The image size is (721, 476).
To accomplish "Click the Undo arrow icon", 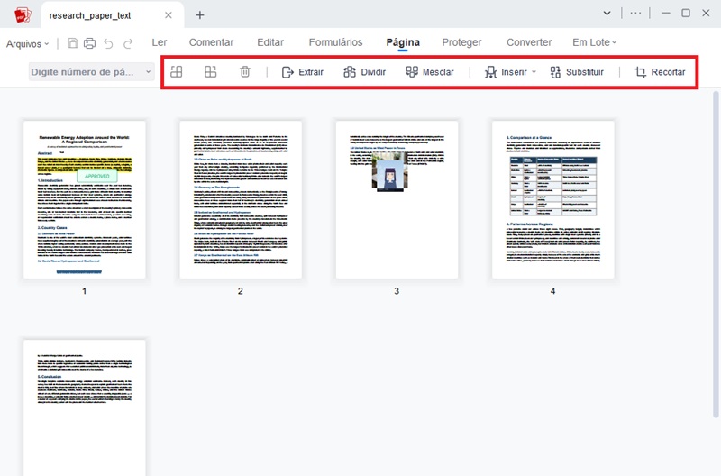I will (108, 43).
